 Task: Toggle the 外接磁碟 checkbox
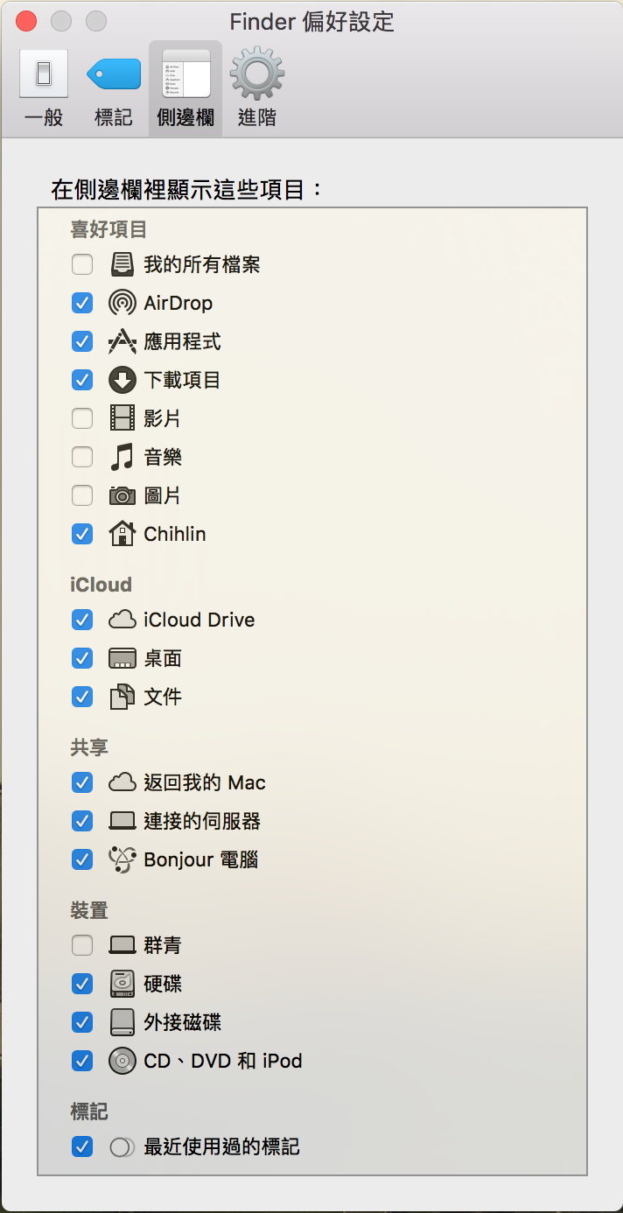click(x=82, y=1022)
